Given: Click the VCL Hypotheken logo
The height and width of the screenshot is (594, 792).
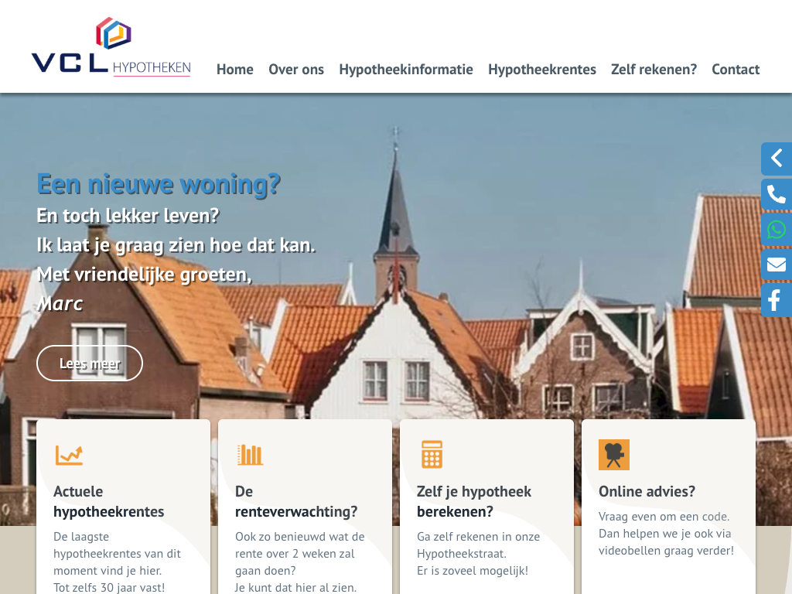Looking at the screenshot, I should click(111, 46).
